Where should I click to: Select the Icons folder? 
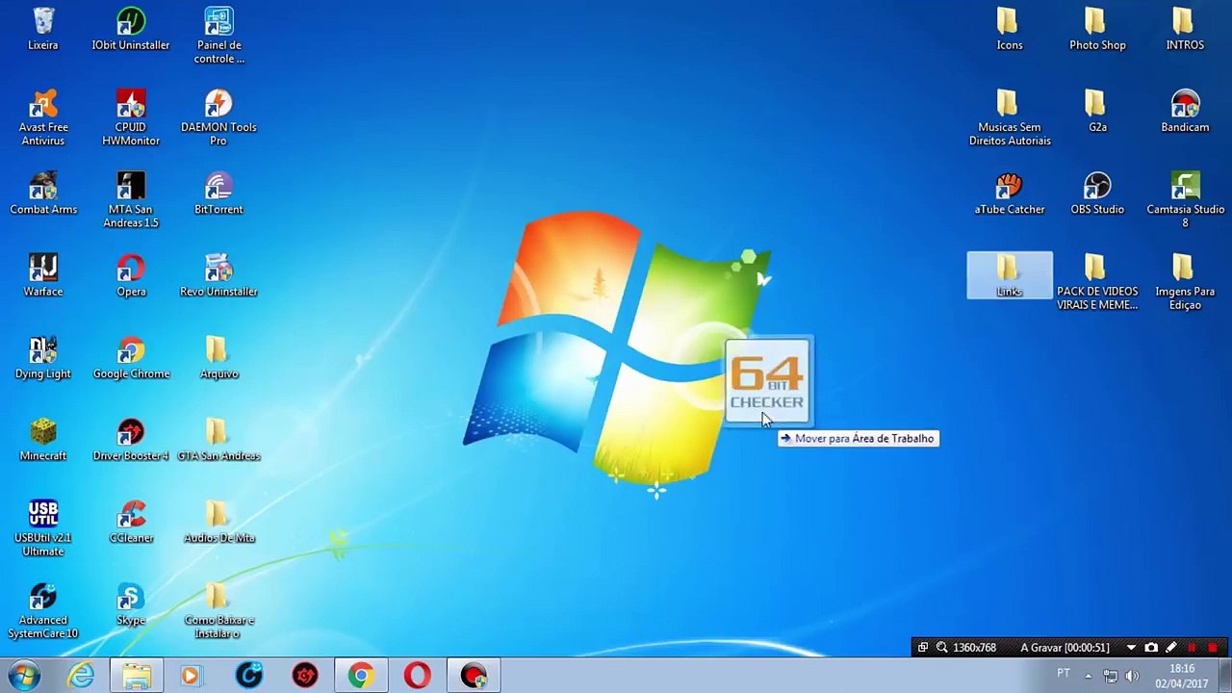[1010, 29]
